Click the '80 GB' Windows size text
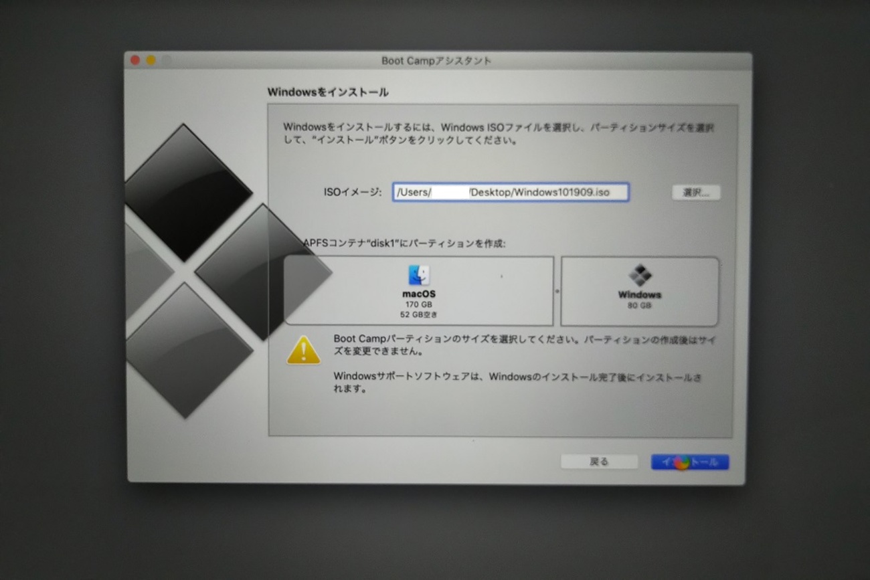The height and width of the screenshot is (580, 870). [640, 306]
